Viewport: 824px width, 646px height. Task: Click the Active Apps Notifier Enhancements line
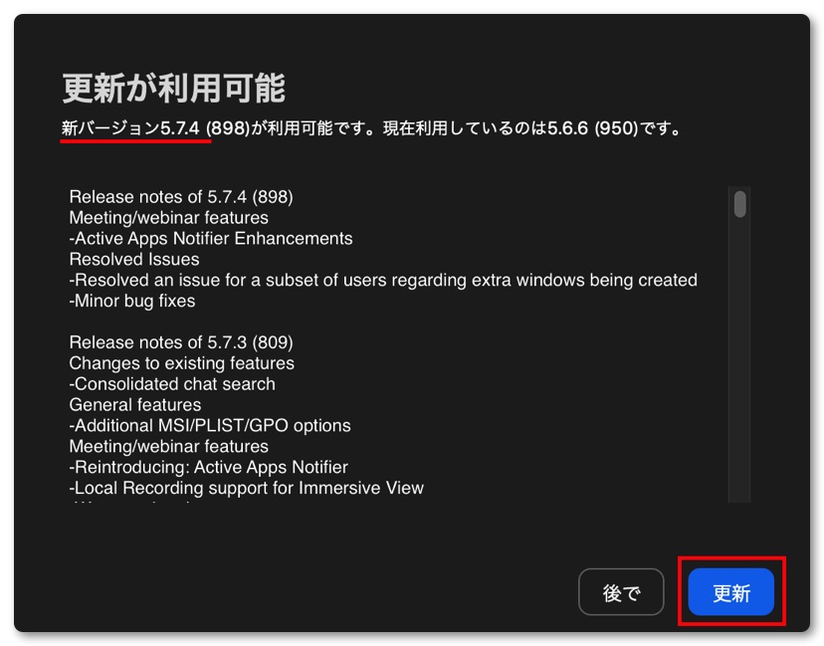pyautogui.click(x=211, y=238)
